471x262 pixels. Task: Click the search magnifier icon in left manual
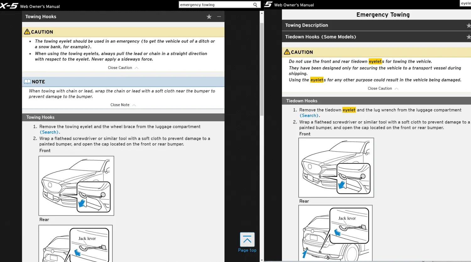tap(255, 5)
